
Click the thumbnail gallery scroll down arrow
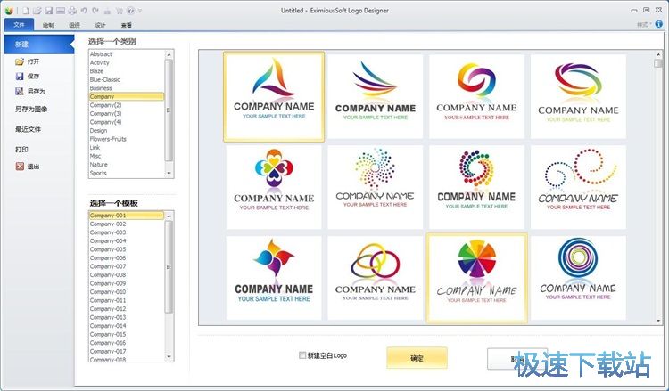click(659, 321)
